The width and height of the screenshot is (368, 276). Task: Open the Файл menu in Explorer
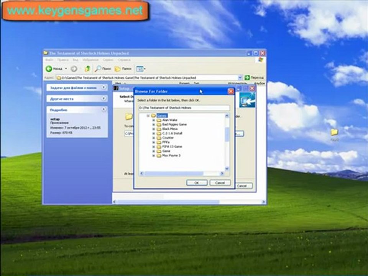(49, 60)
